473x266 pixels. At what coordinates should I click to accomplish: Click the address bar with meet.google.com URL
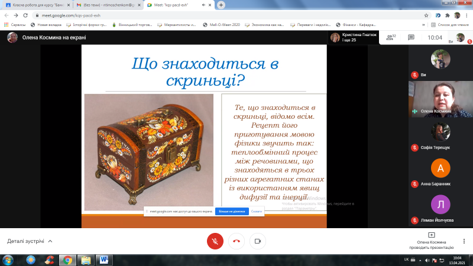coord(229,15)
